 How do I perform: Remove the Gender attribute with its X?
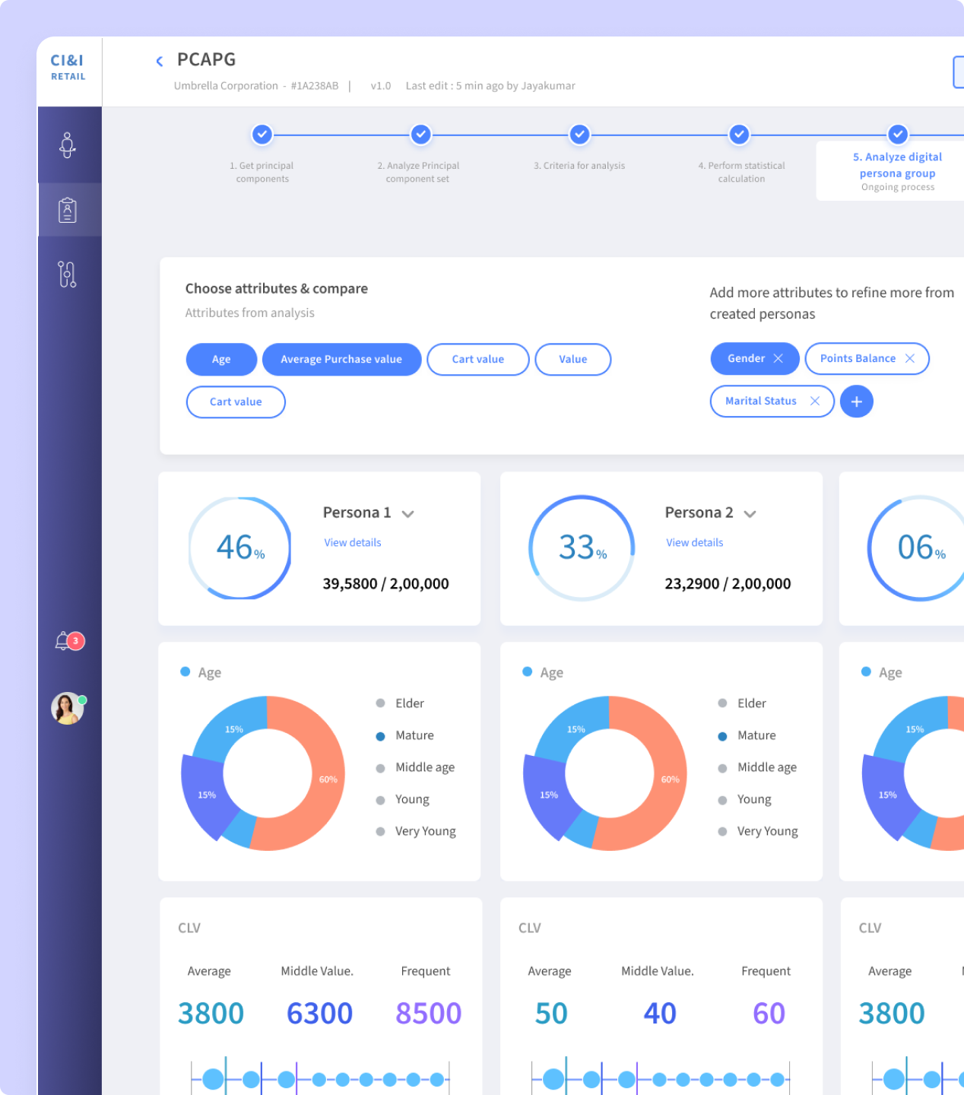(x=778, y=358)
